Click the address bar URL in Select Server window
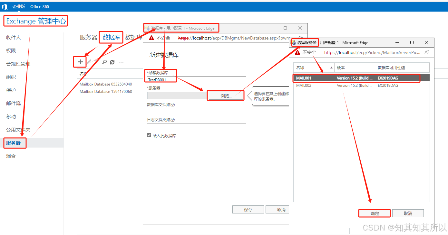The width and height of the screenshot is (448, 235). click(x=372, y=52)
